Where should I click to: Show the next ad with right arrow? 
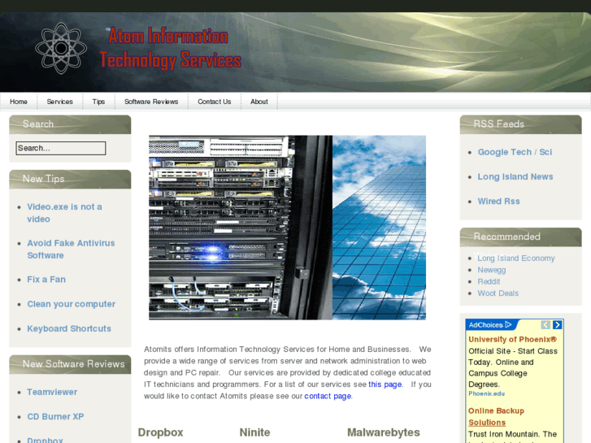557,324
